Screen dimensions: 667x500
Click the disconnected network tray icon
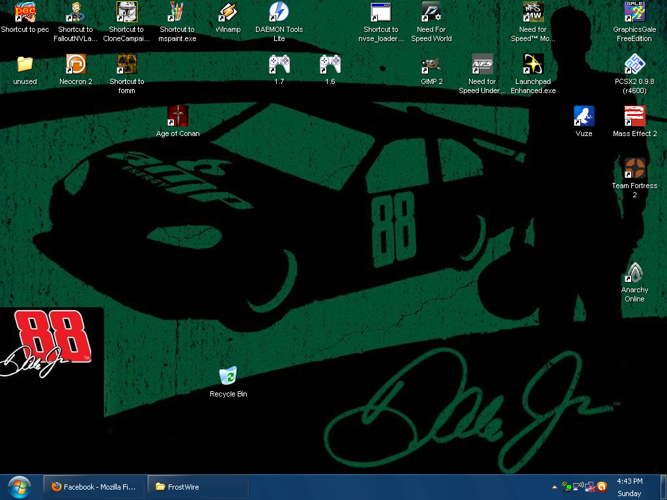[589, 487]
